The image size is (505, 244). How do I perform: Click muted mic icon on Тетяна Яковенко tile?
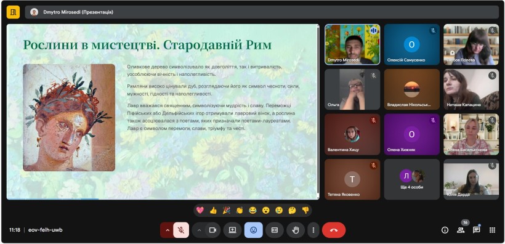click(374, 165)
